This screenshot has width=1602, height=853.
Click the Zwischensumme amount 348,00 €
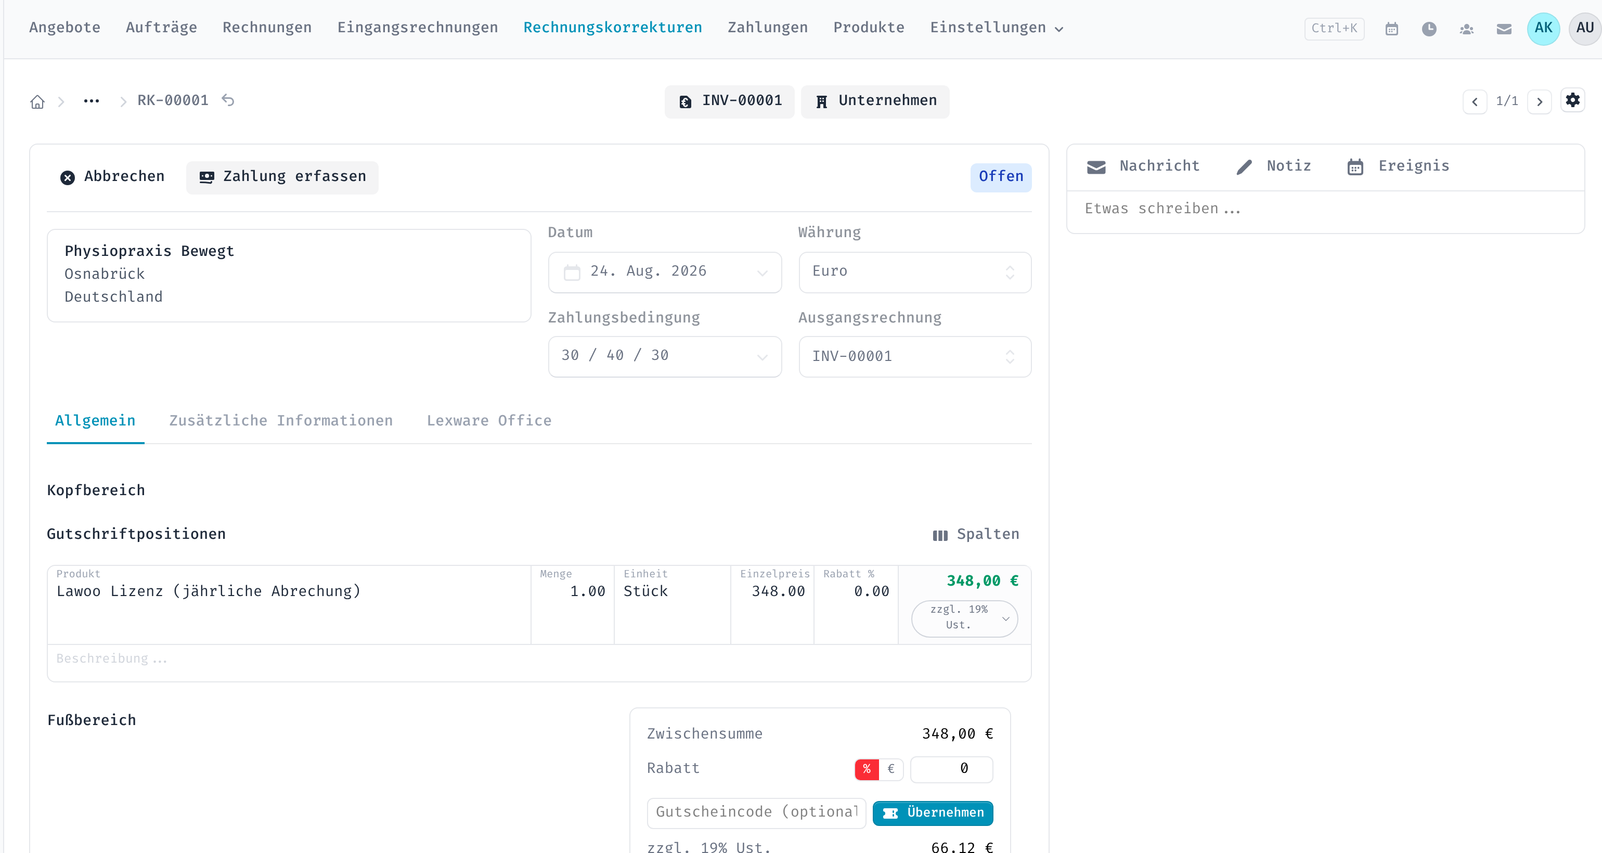tap(957, 734)
